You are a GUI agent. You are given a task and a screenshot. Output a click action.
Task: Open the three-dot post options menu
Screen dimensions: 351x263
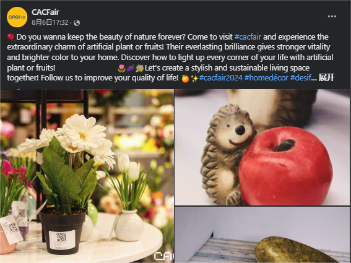click(332, 16)
